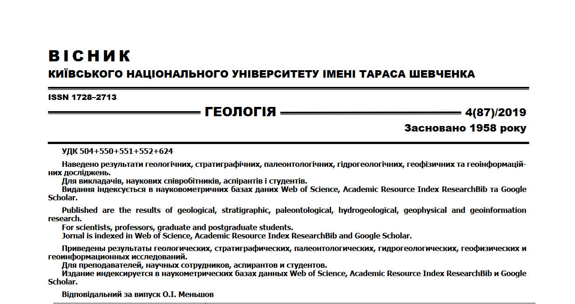Viewport: 575px width, 304px height.
Task: Click the Відповідальний за випуск О.І. Меньшов line
Action: click(x=138, y=294)
